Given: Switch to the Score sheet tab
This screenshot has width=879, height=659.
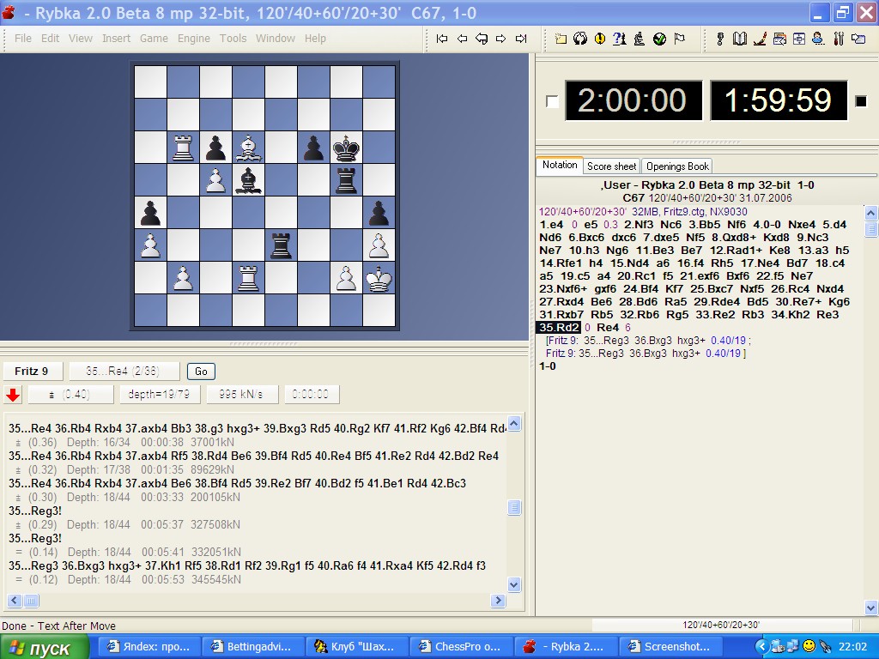Looking at the screenshot, I should coord(611,166).
